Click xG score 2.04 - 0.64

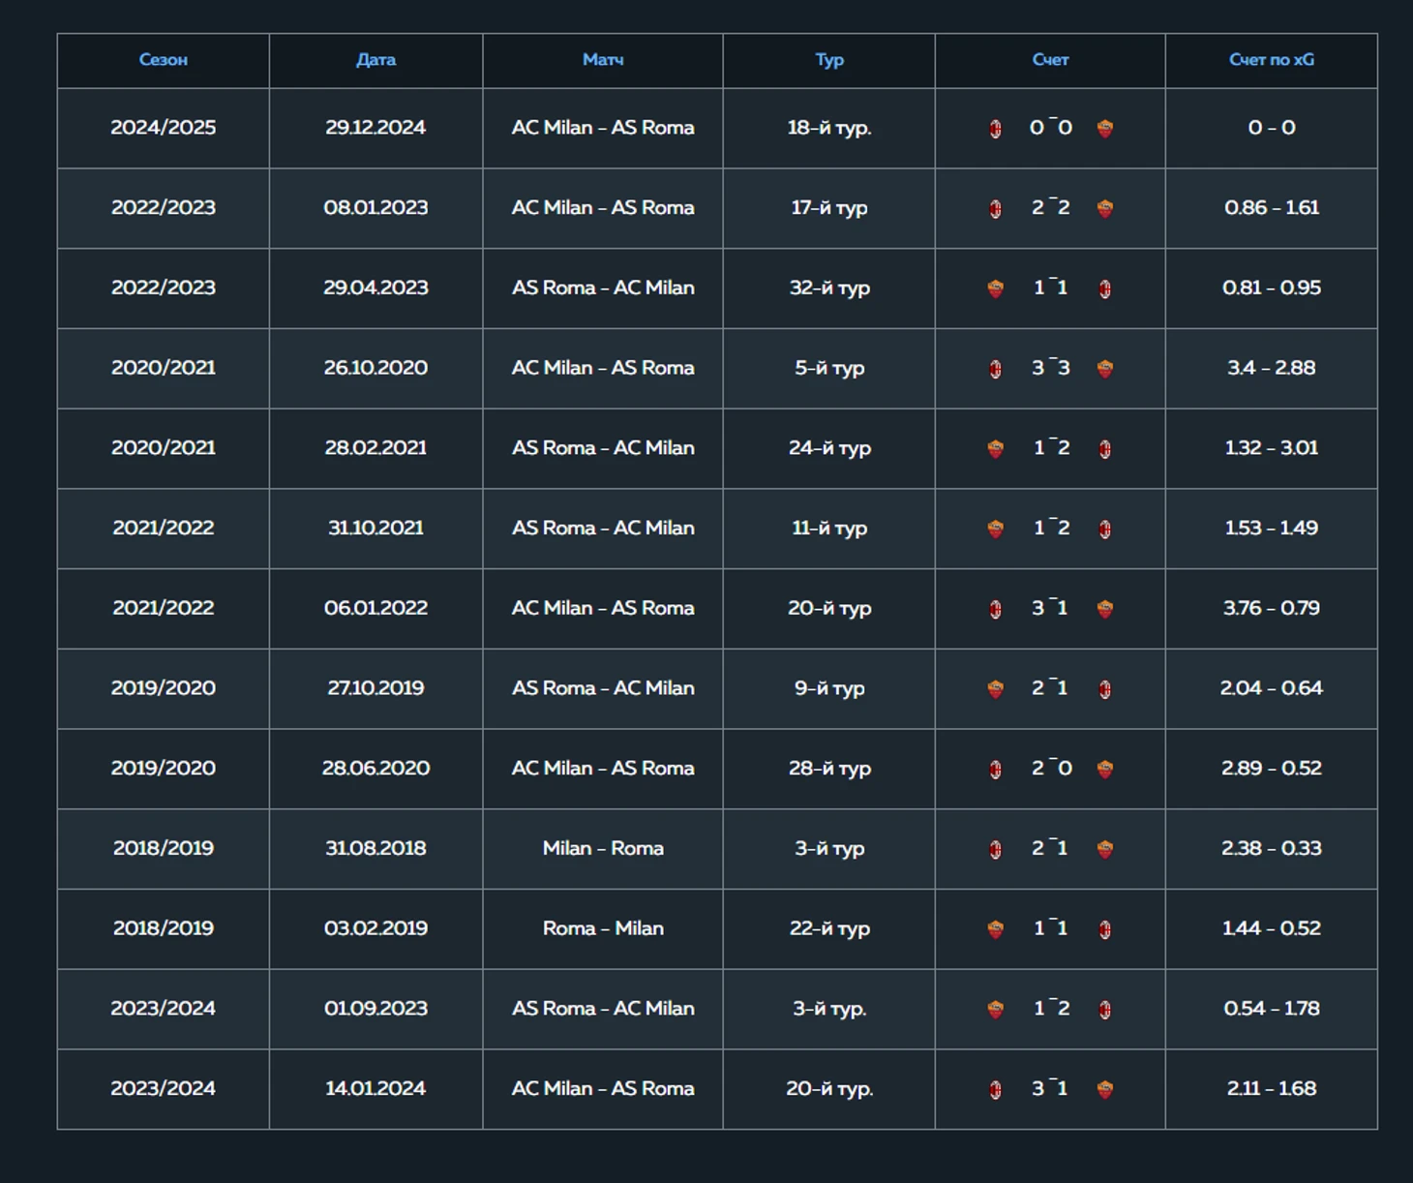[1272, 688]
